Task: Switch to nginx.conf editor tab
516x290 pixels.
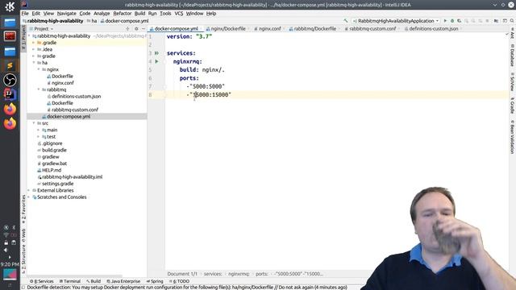Action: 269,29
